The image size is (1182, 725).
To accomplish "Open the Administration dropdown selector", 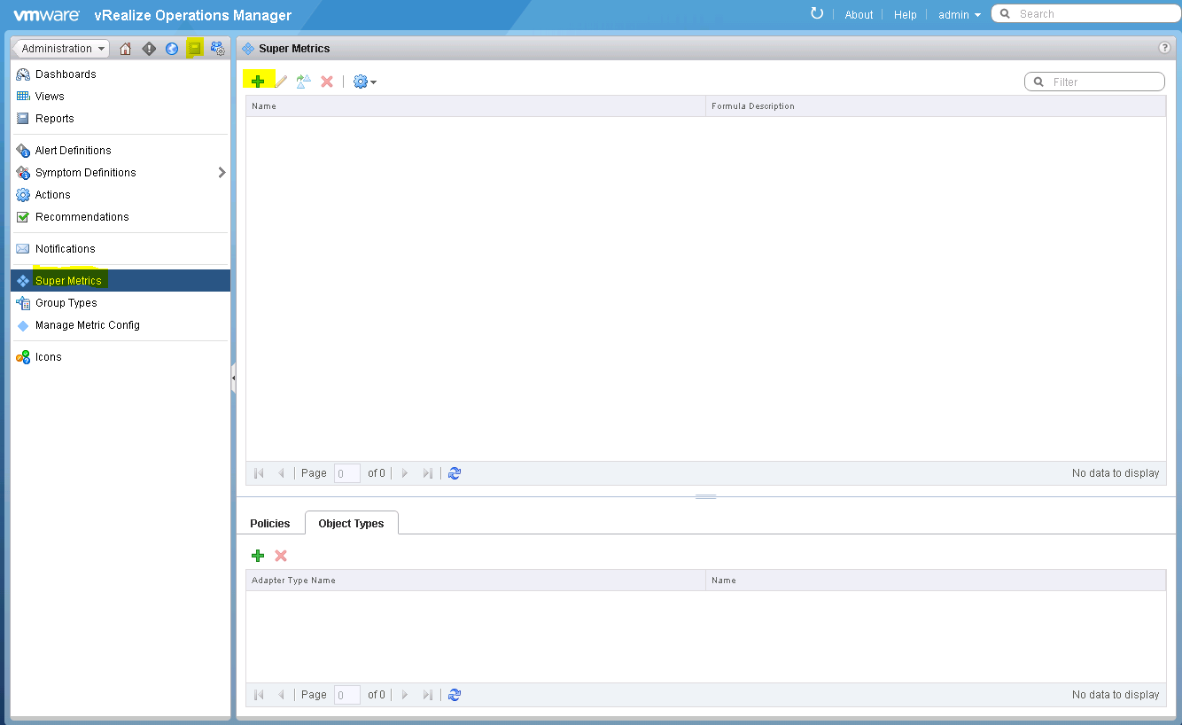I will pyautogui.click(x=61, y=49).
